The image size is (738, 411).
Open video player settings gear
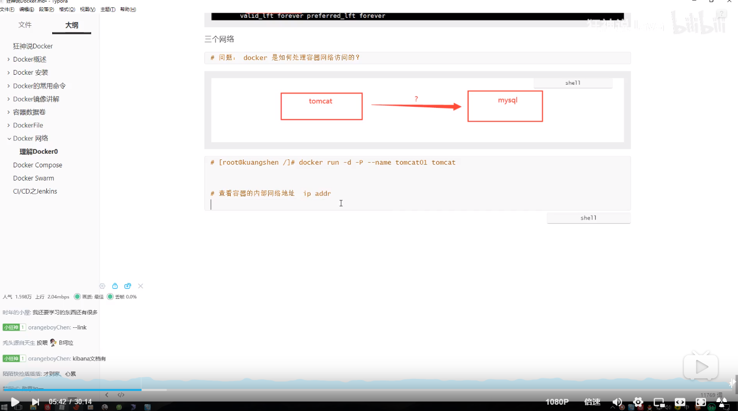[x=638, y=402]
